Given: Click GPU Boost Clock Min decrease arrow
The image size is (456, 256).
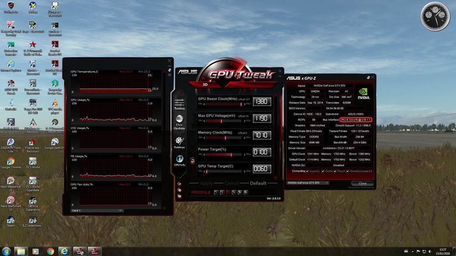Looking at the screenshot, I should click(204, 104).
